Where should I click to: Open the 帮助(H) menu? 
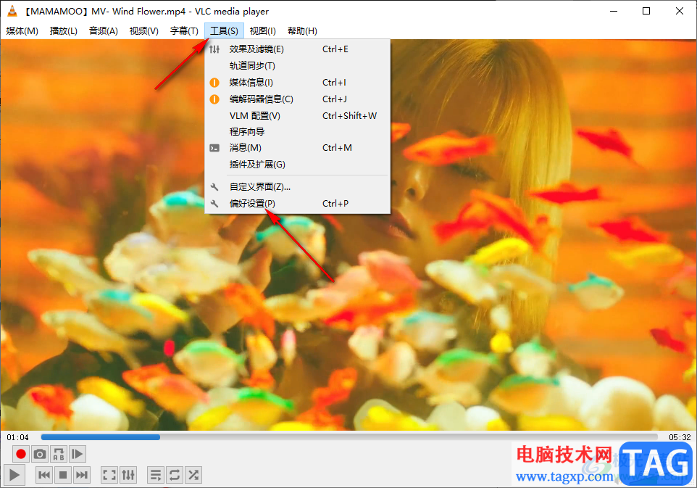click(302, 30)
